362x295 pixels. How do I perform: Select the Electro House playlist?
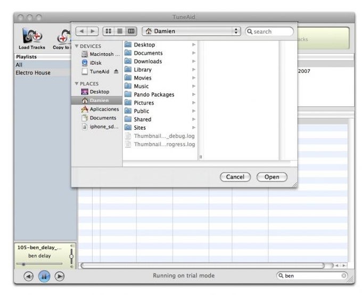point(43,73)
